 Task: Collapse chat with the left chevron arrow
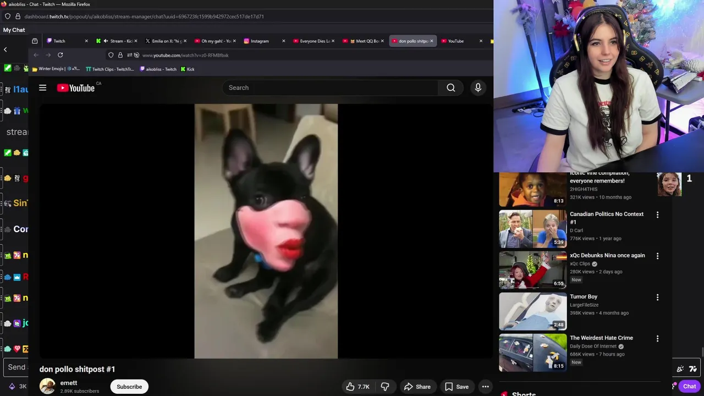tap(5, 50)
